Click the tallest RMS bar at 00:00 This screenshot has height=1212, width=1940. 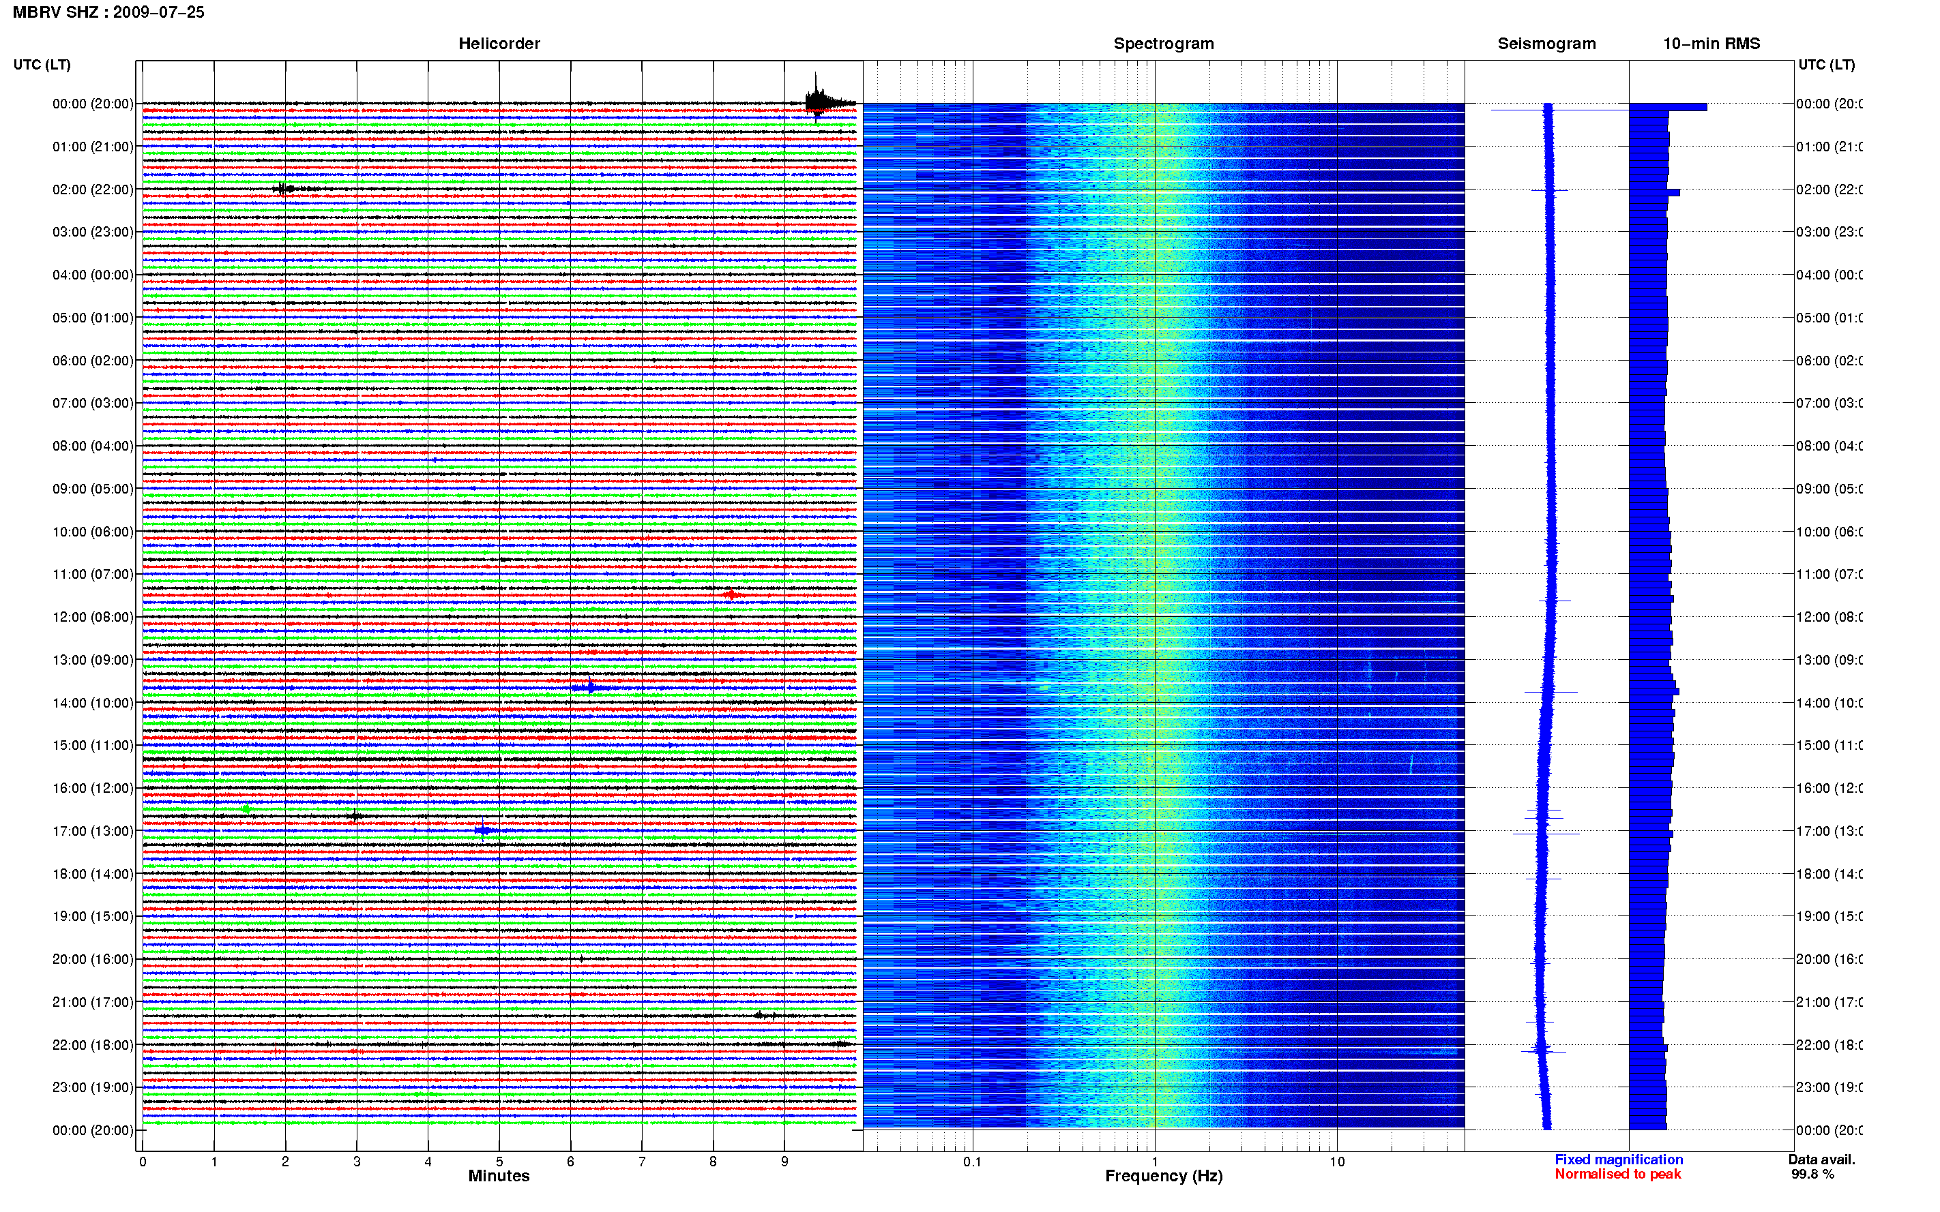pyautogui.click(x=1667, y=106)
